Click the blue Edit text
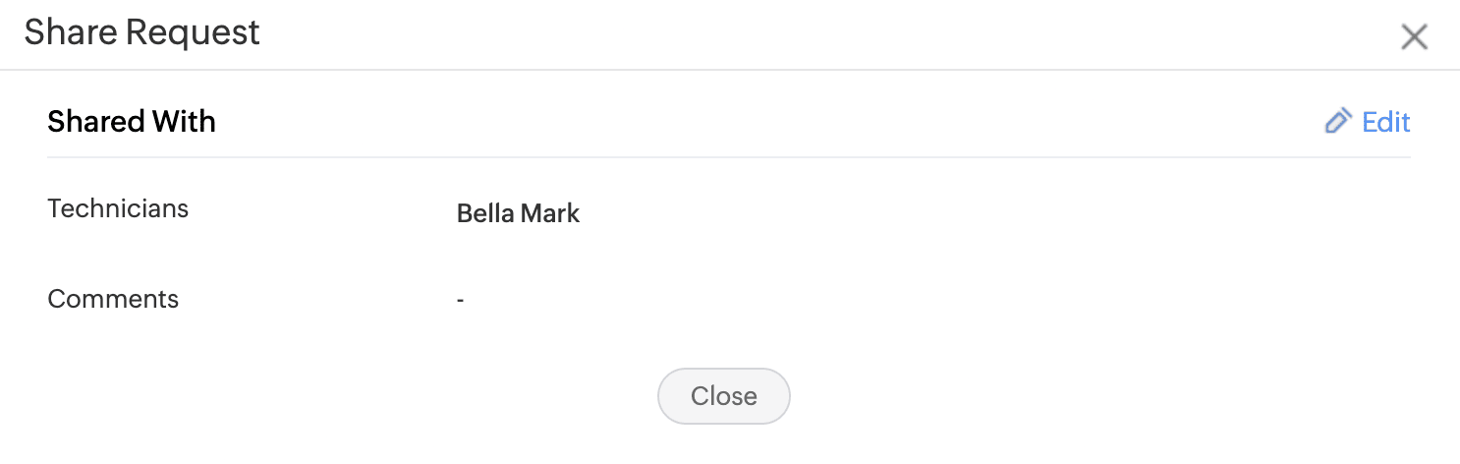Image resolution: width=1460 pixels, height=464 pixels. pyautogui.click(x=1386, y=122)
